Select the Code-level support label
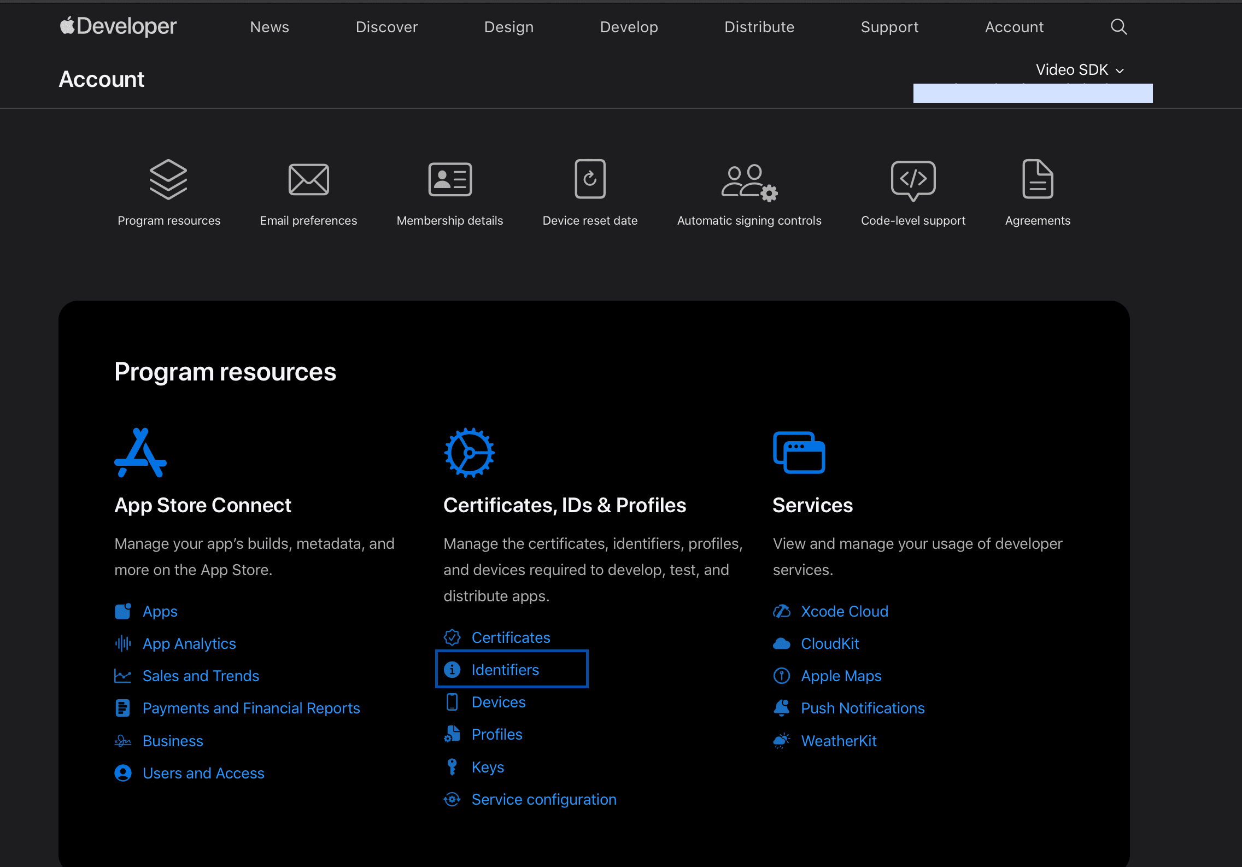The image size is (1242, 867). pos(913,220)
